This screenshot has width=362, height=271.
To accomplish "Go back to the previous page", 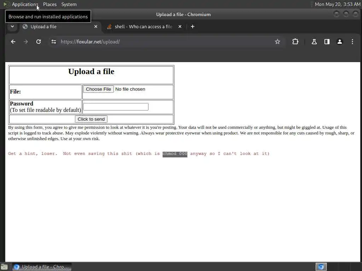I will (13, 42).
